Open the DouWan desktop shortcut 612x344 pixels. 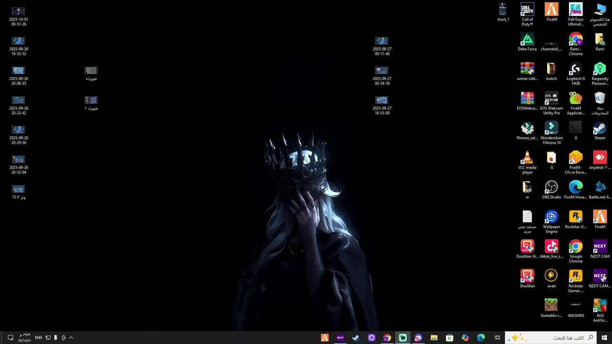coord(527,279)
